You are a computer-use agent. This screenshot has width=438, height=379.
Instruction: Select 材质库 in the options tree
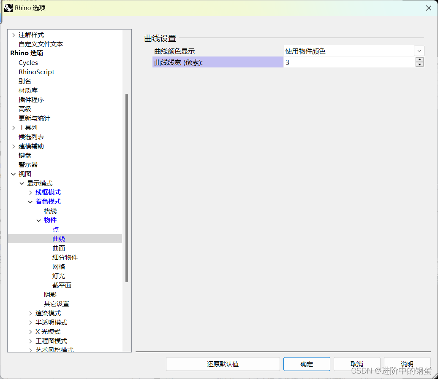click(28, 90)
